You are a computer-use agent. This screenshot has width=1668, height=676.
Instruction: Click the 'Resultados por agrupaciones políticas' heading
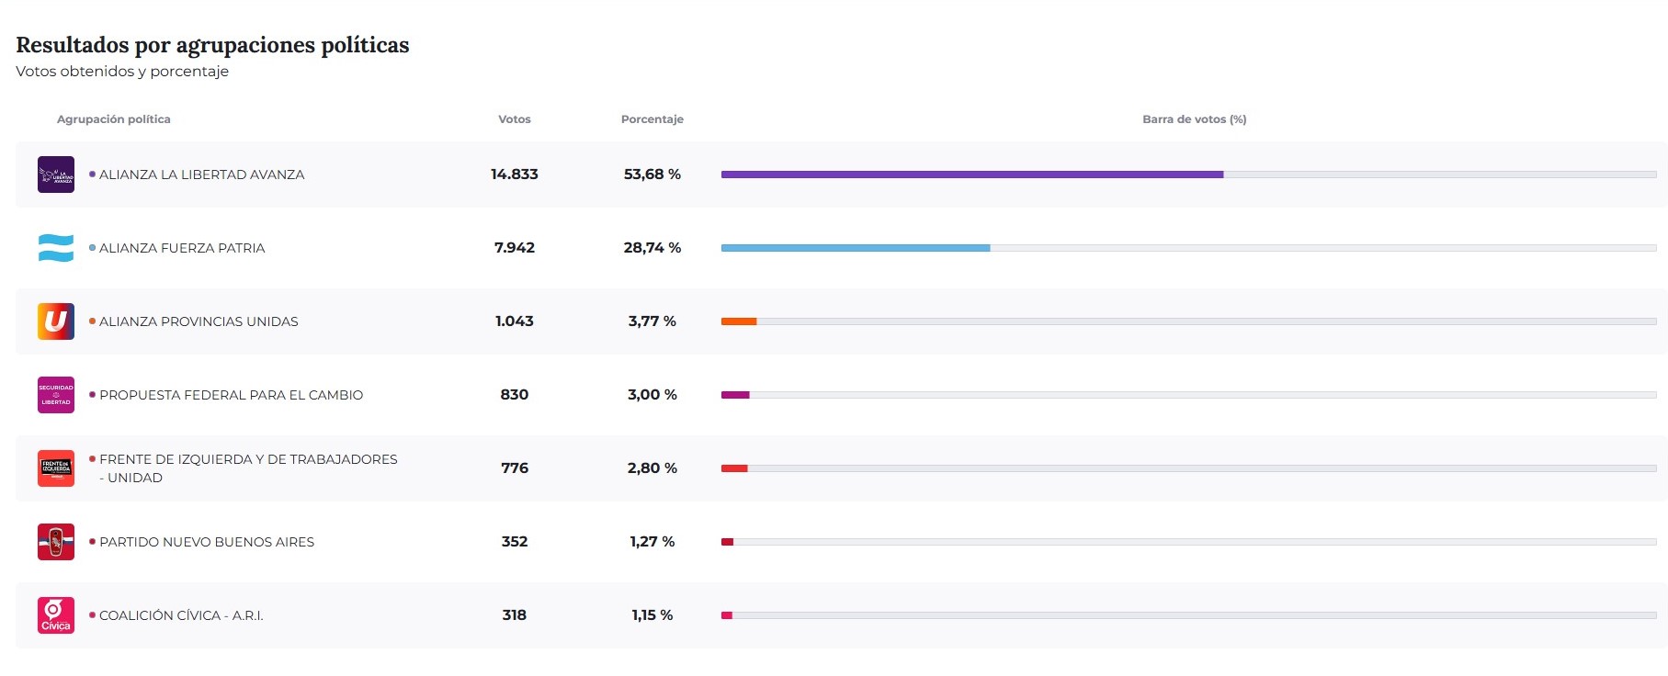coord(212,45)
